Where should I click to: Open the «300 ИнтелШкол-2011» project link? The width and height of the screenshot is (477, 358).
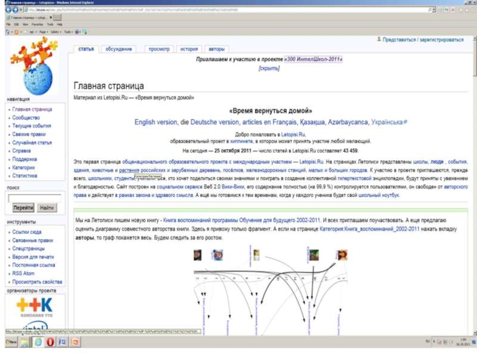click(x=314, y=59)
